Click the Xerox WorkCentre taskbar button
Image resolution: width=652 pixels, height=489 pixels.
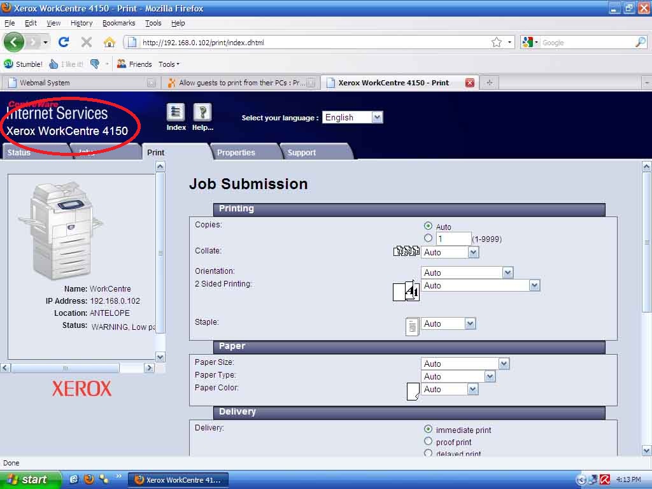pyautogui.click(x=179, y=480)
